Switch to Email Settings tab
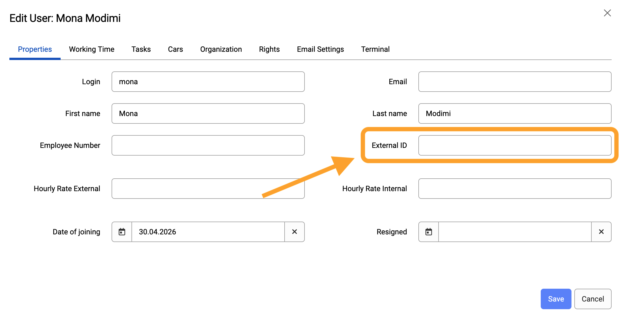 tap(320, 49)
